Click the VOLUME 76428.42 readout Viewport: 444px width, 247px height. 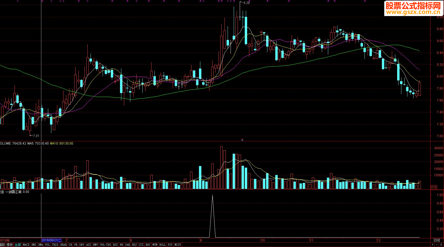coord(13,143)
